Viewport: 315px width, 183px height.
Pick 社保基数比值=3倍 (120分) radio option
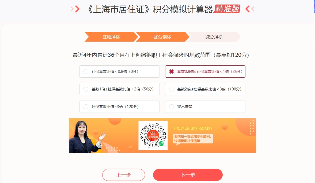tap(120, 107)
